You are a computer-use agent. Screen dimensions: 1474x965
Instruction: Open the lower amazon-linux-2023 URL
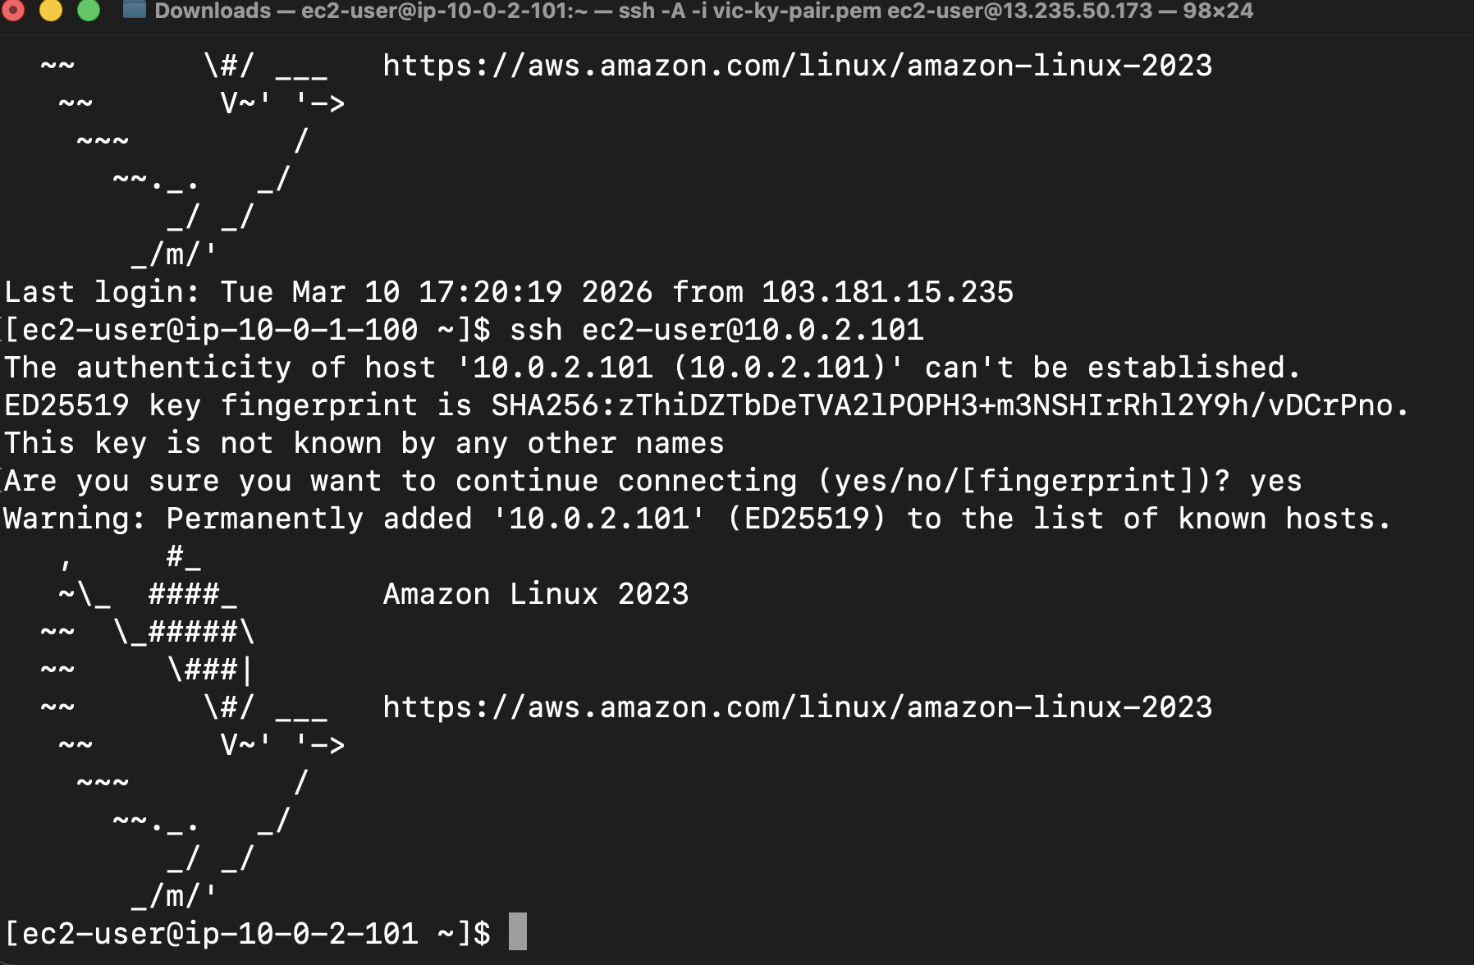(796, 707)
